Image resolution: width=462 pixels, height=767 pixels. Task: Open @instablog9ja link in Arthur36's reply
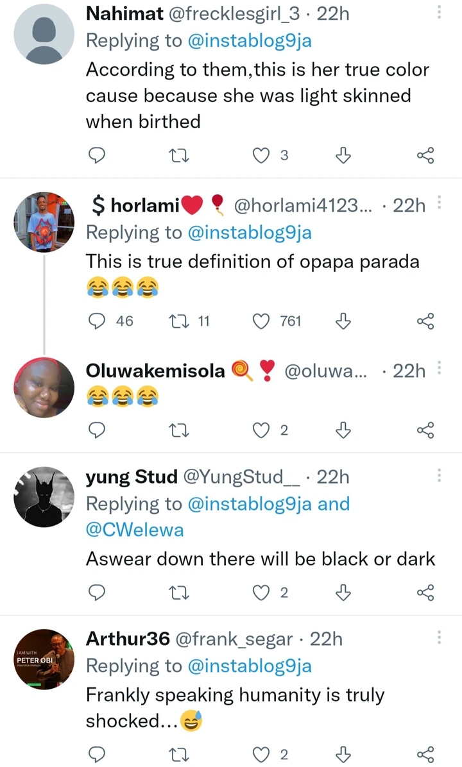249,666
